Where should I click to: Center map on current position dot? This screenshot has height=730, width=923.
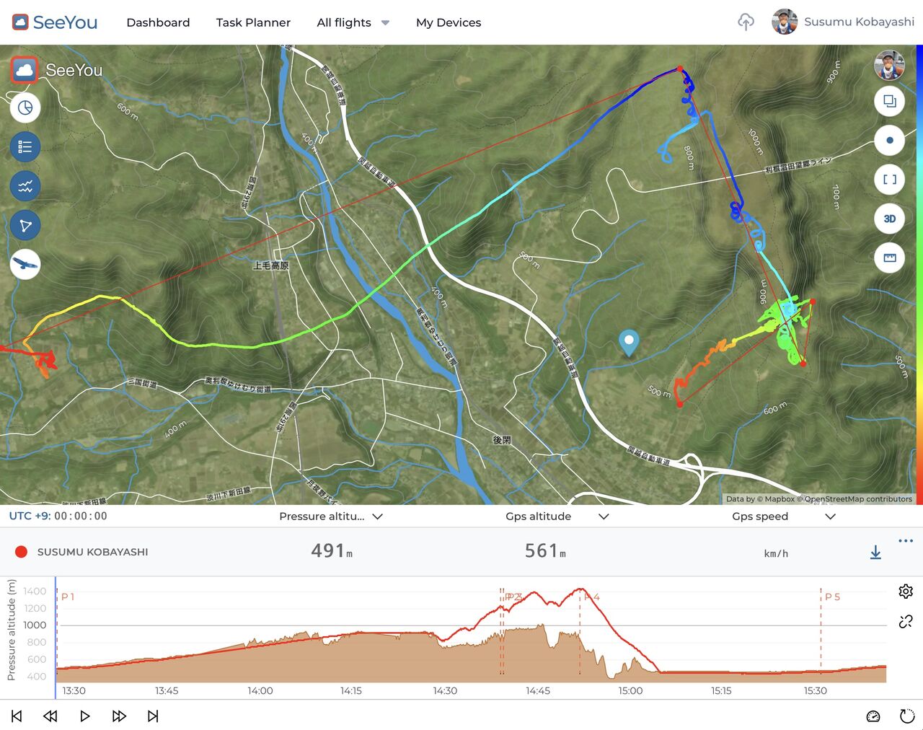pos(889,140)
